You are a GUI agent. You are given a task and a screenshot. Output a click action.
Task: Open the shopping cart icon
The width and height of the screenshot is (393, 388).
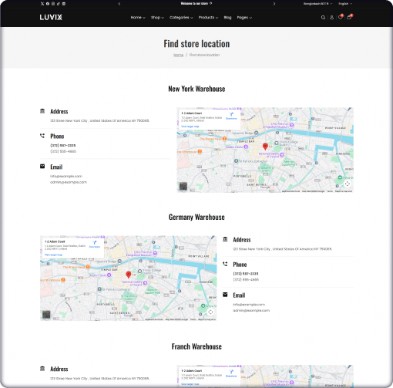click(349, 18)
